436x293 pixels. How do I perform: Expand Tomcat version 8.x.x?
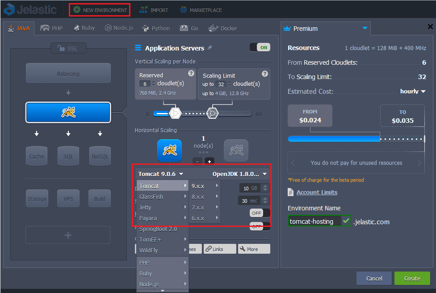(x=205, y=197)
